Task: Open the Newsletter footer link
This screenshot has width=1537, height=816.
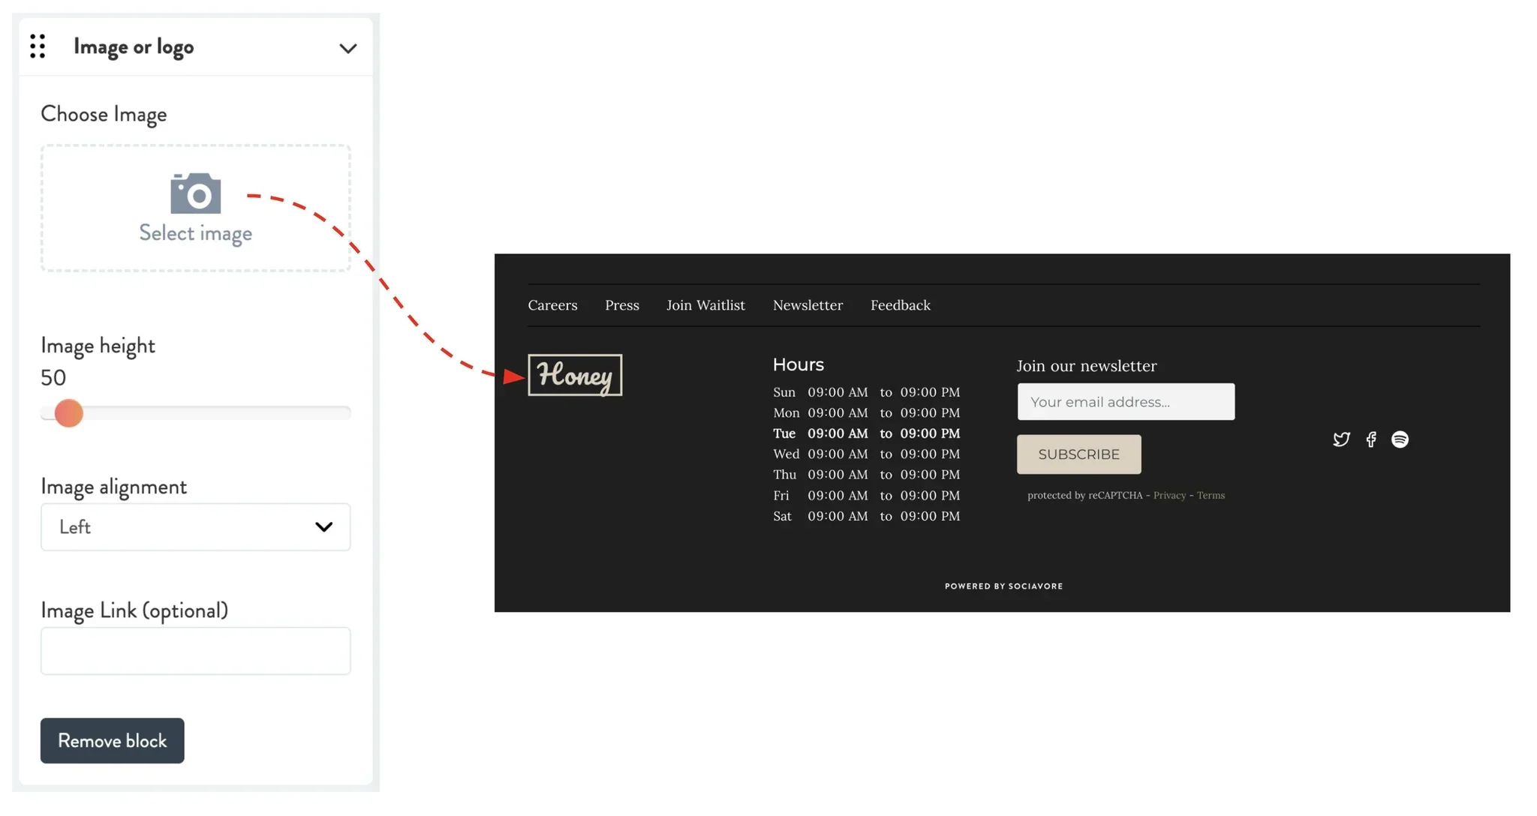Action: click(x=808, y=305)
